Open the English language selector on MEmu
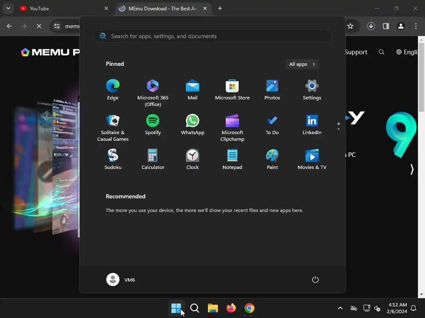 click(407, 52)
